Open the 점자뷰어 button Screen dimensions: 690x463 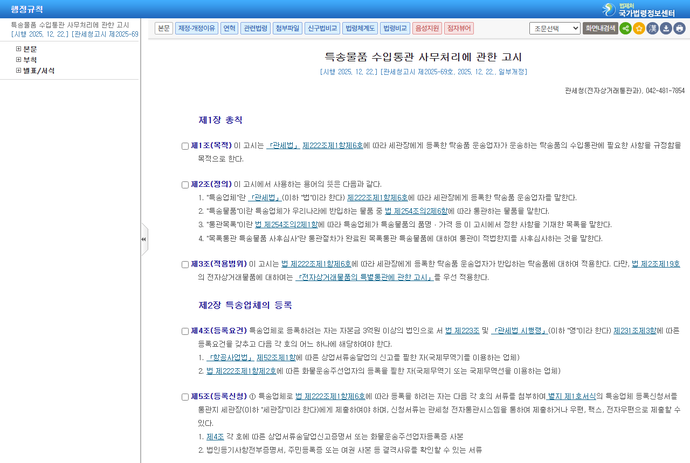pos(459,29)
